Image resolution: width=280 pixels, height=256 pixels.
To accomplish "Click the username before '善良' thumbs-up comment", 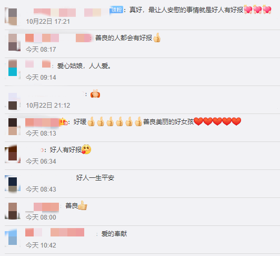I will pos(42,207).
